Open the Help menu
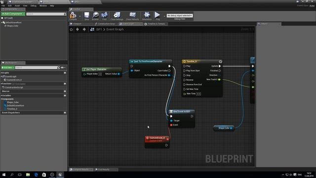Viewport: 316px width, 178px height. (52, 6)
